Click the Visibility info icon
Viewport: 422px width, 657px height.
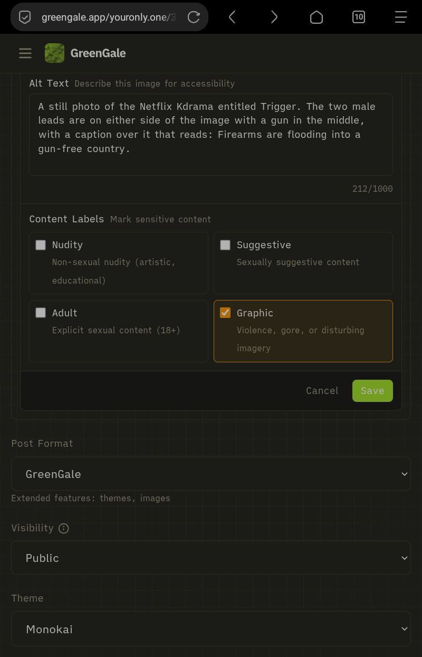[x=64, y=528]
